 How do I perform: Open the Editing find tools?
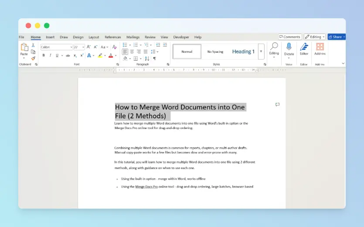[x=274, y=50]
